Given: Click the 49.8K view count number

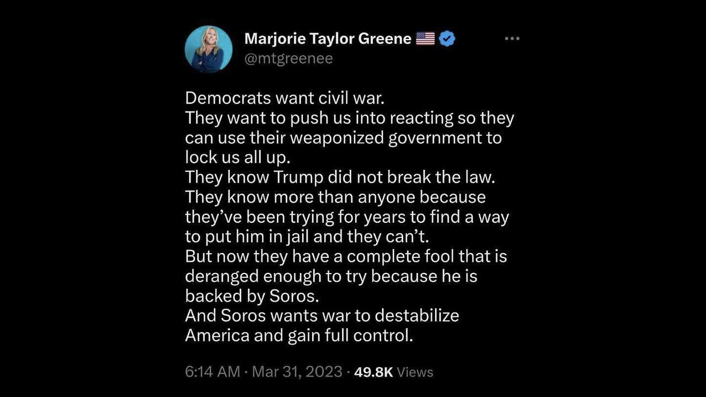Looking at the screenshot, I should [373, 372].
